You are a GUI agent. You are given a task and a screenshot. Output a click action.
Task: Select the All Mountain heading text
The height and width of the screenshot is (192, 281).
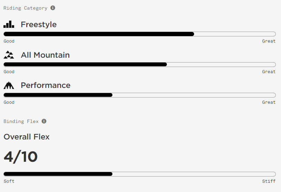[45, 55]
